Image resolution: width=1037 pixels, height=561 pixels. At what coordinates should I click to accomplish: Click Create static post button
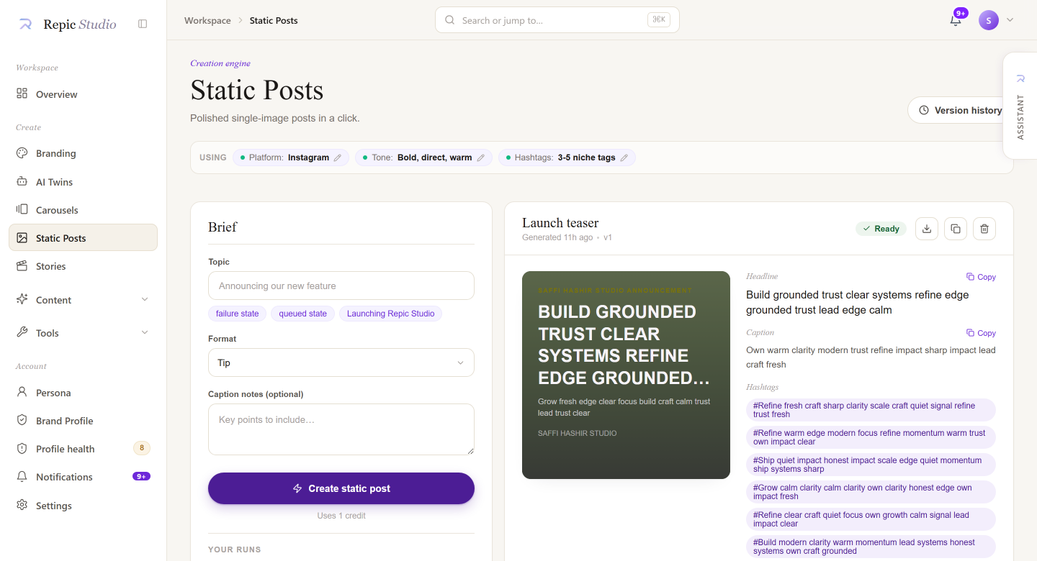341,488
